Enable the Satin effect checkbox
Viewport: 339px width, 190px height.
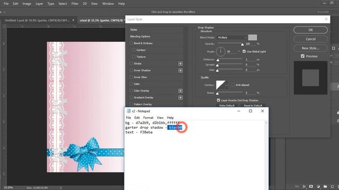point(131,84)
